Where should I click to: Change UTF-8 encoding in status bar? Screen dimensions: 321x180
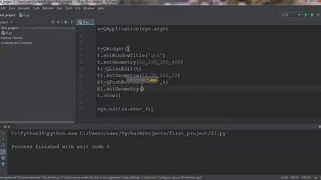[306, 177]
